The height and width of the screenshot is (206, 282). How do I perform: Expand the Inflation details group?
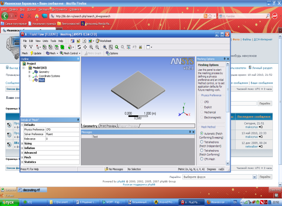pyautogui.click(x=22, y=148)
